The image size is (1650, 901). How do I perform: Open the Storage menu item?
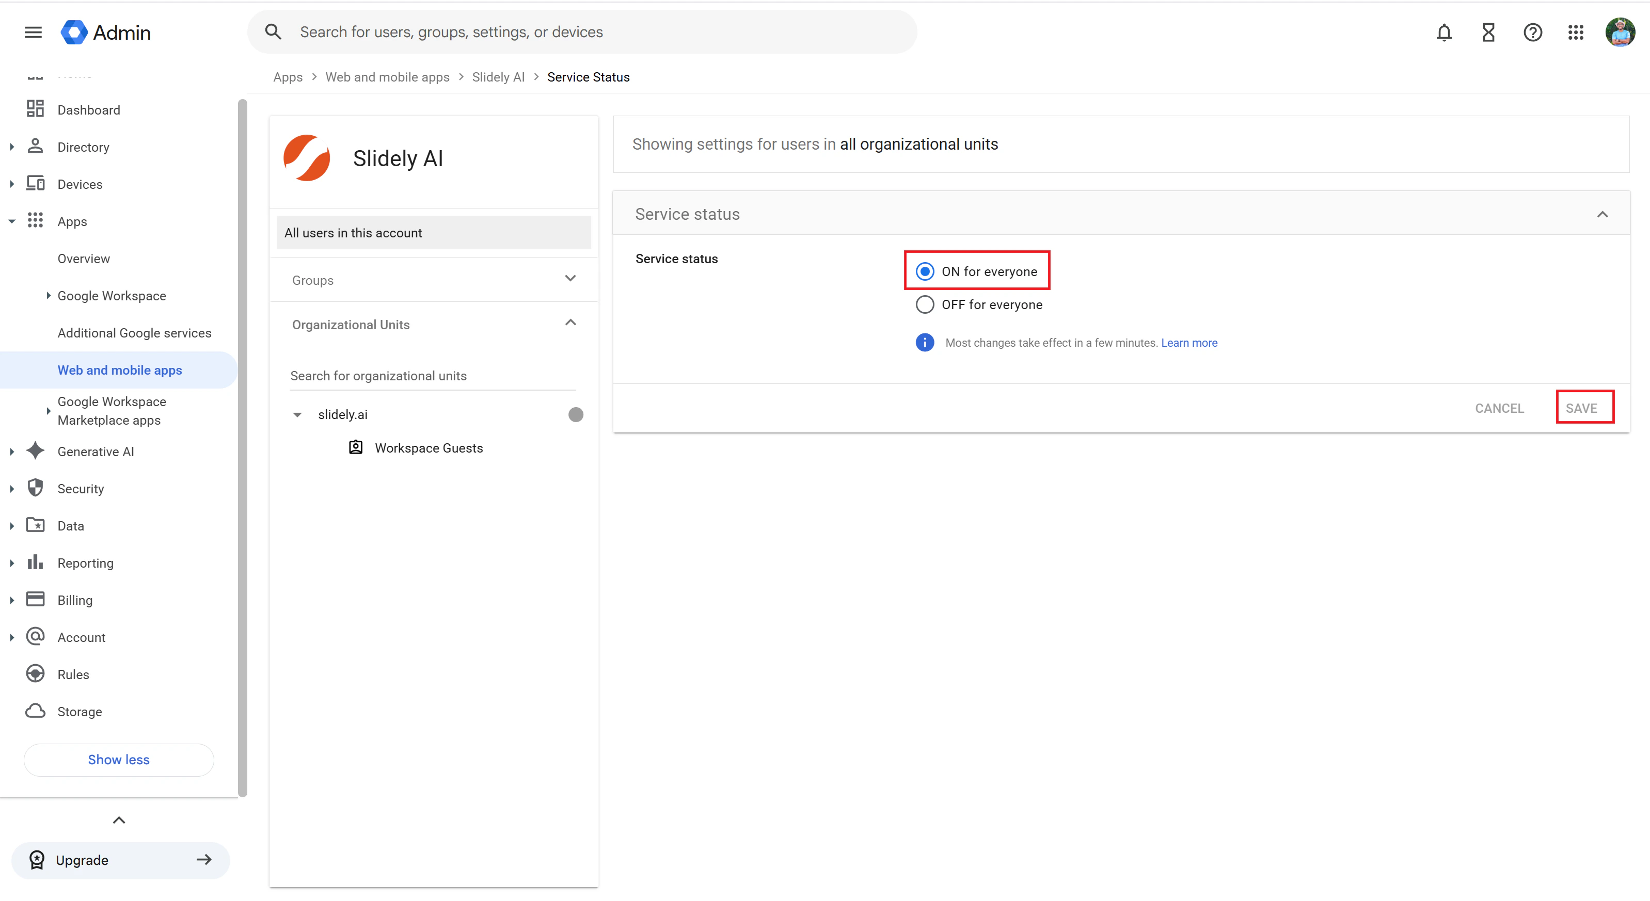click(80, 712)
